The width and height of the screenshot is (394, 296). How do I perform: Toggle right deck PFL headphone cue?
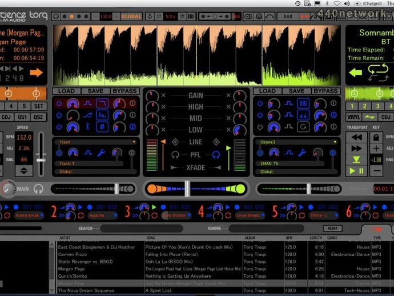[216, 155]
